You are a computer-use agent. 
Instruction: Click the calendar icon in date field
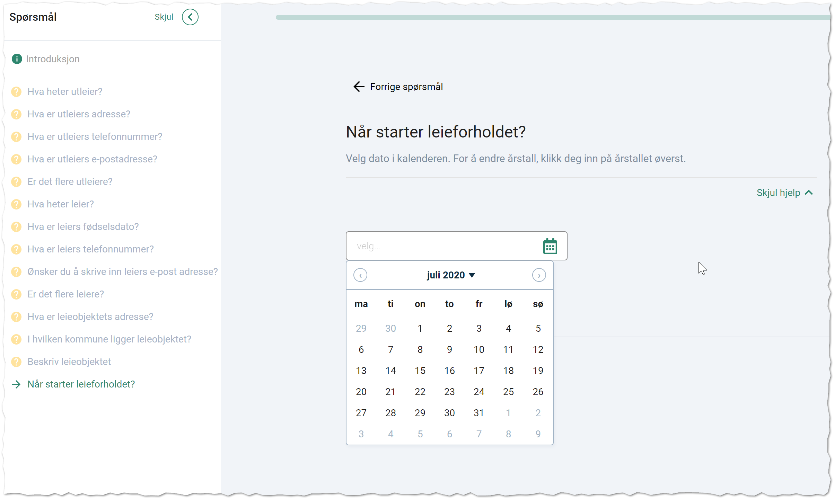click(550, 246)
